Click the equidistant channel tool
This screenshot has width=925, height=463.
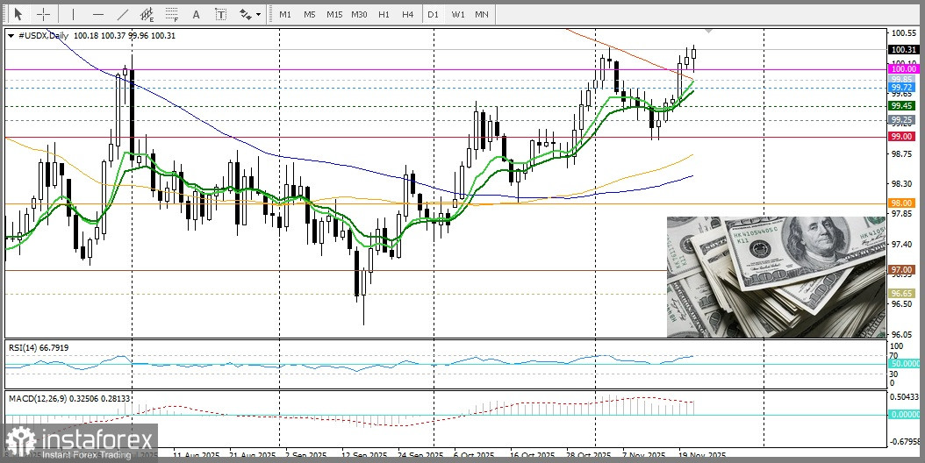click(x=147, y=14)
